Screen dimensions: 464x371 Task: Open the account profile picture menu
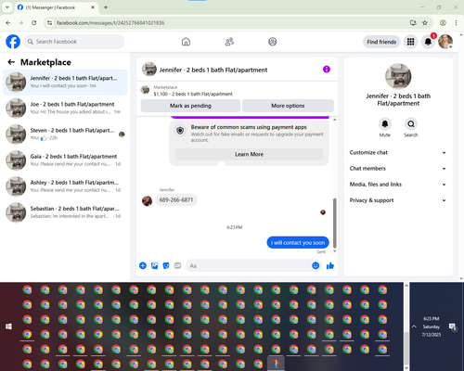[x=445, y=42]
